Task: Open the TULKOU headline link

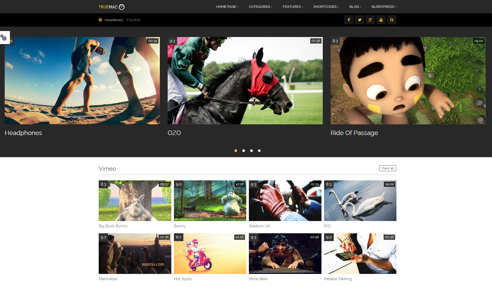Action: click(x=133, y=20)
